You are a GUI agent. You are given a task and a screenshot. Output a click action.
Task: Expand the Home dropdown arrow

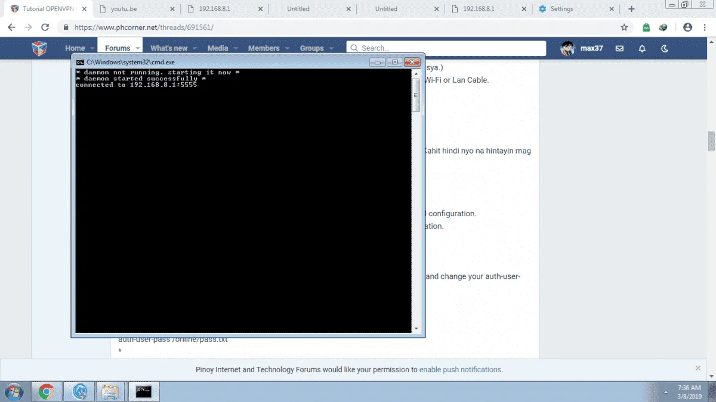[92, 48]
